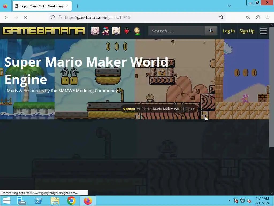Show site security padlock info
274x206 pixels.
pos(60,17)
